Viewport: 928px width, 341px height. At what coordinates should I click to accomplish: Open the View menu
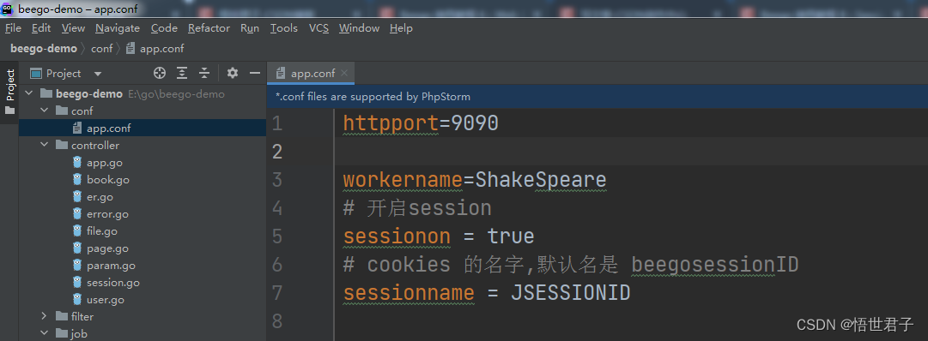[x=73, y=27]
